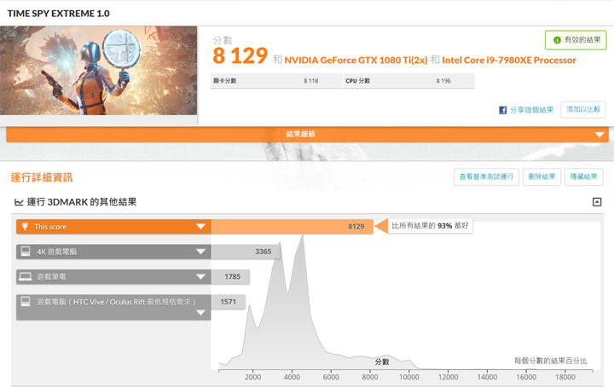Click the 3365 score value bar
614x388 pixels.
click(246, 252)
